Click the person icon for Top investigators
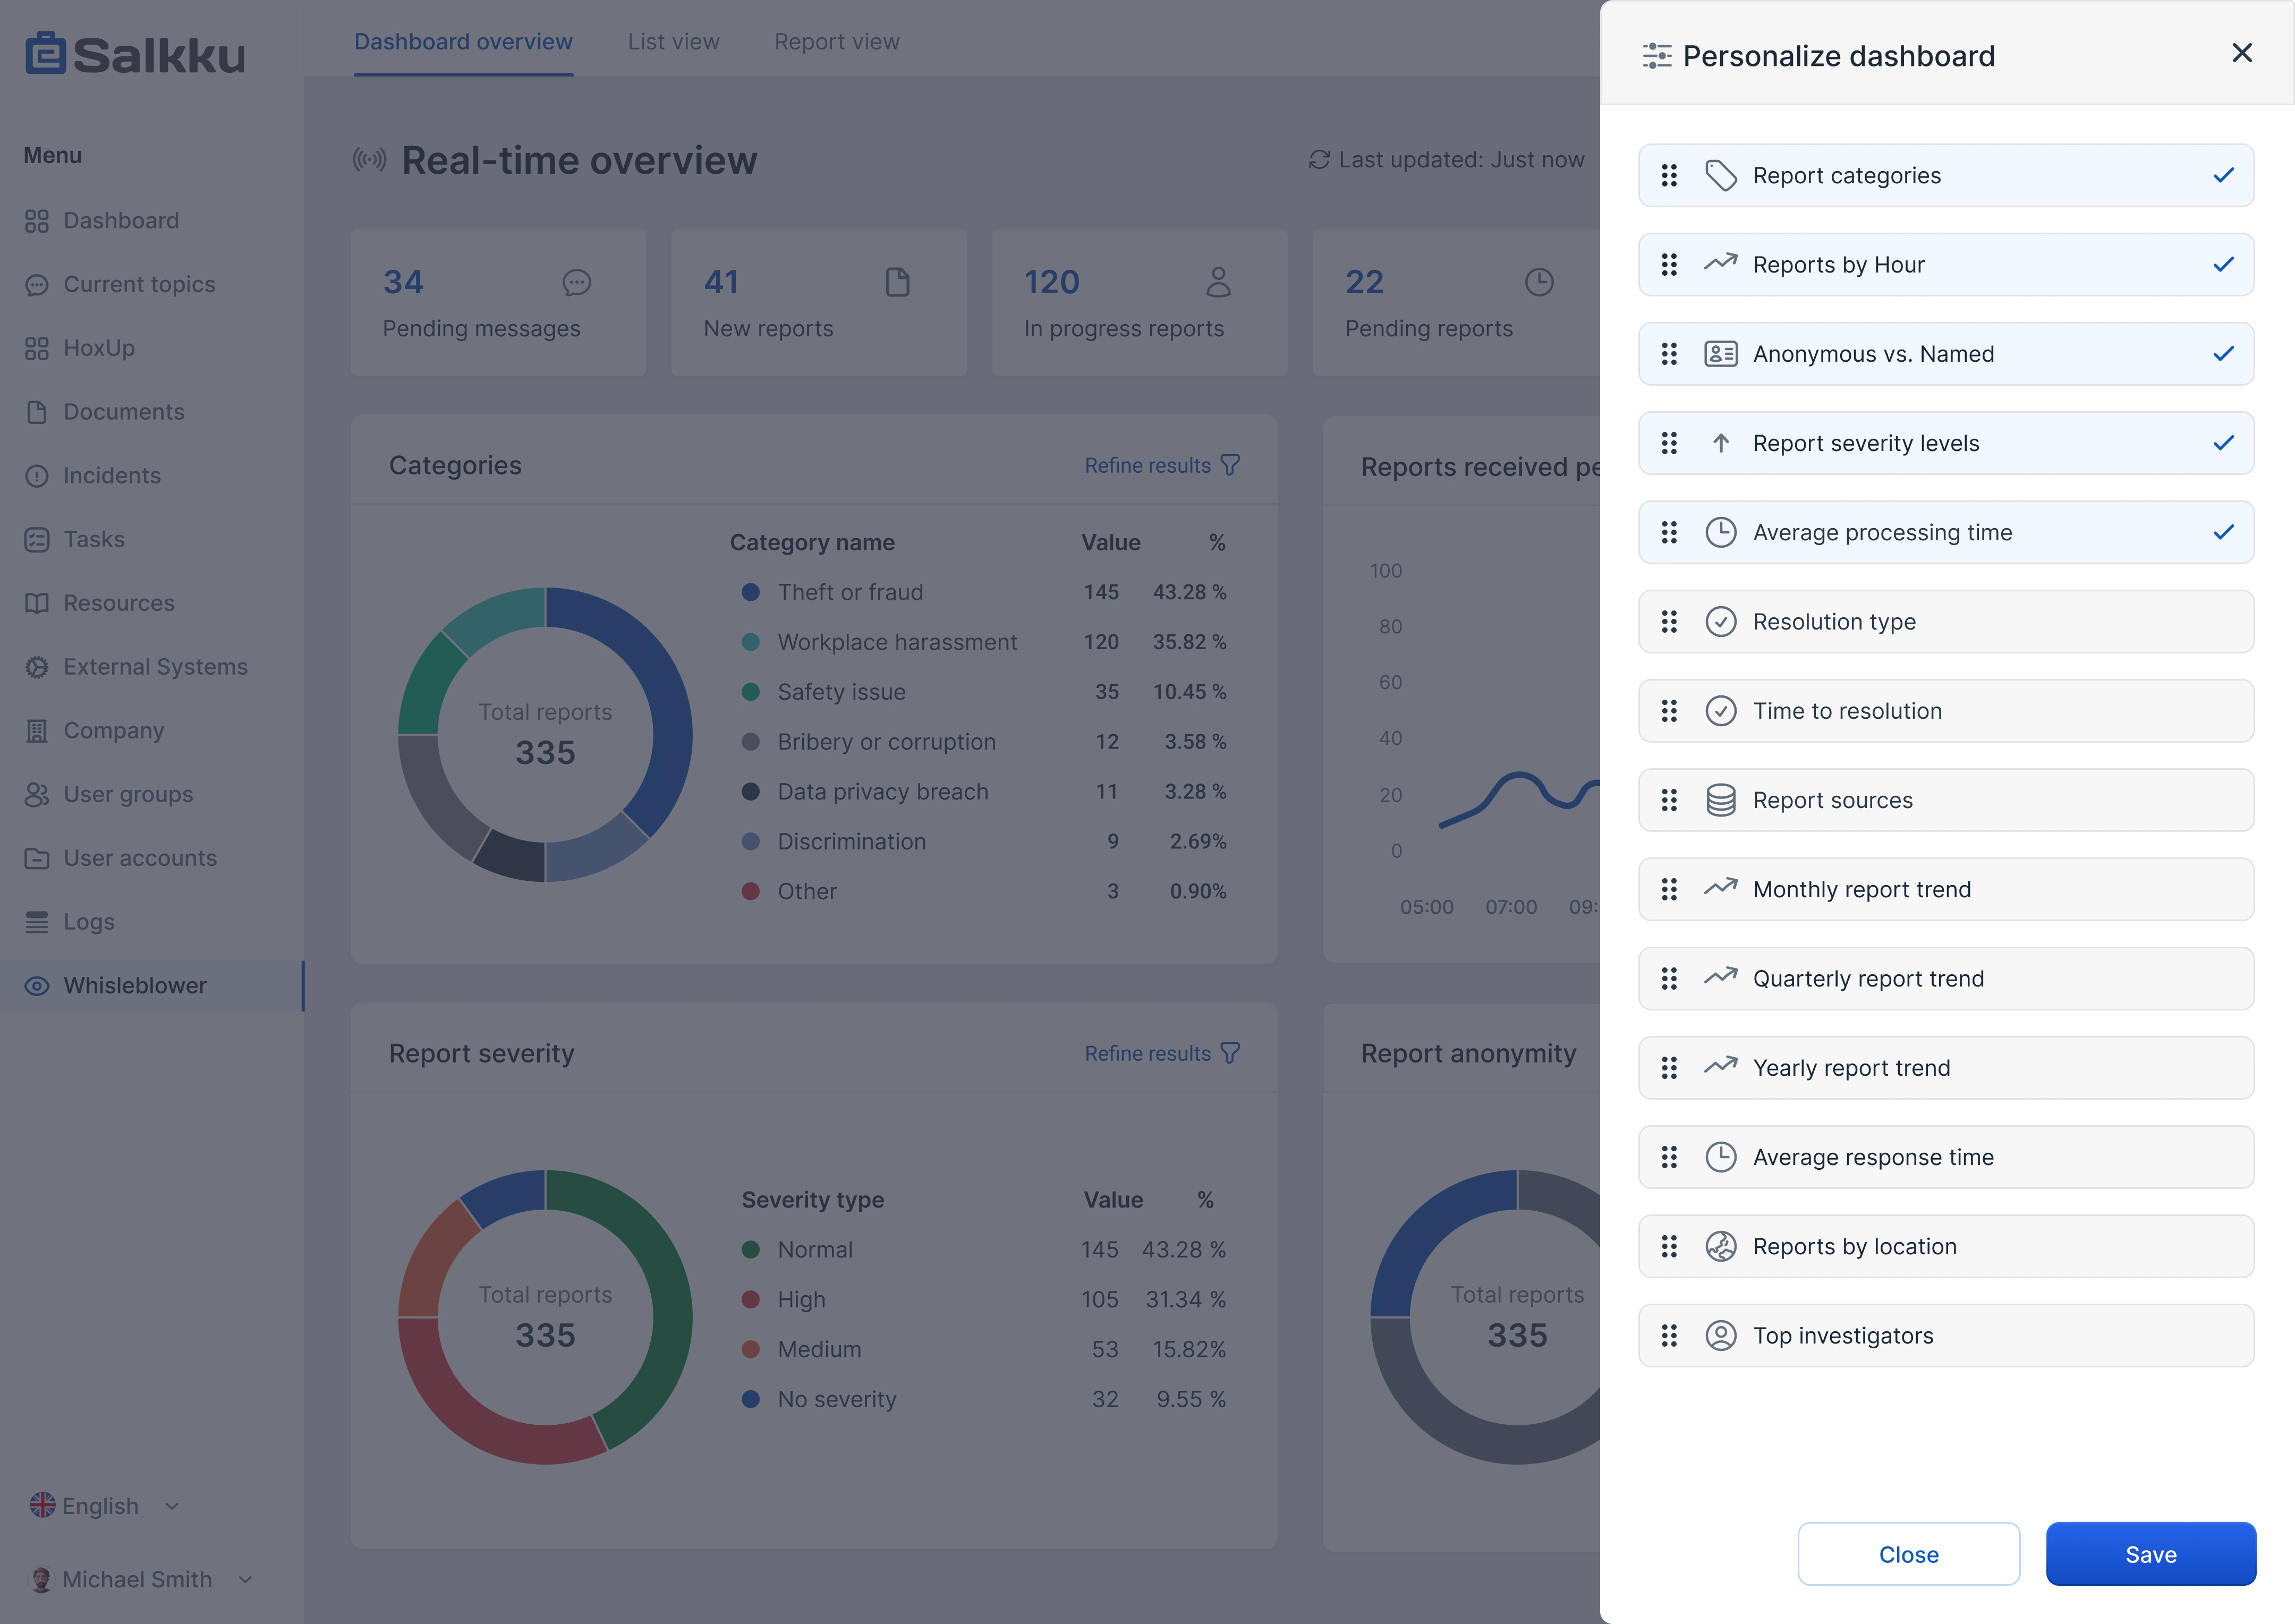Screen dimensions: 2295x1624 (x=1720, y=1336)
